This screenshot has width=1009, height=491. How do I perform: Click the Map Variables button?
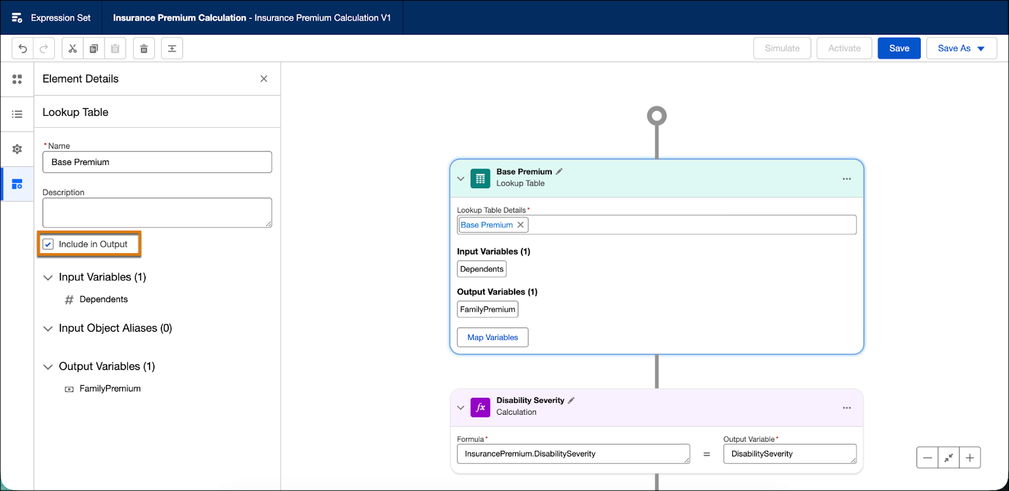tap(493, 337)
